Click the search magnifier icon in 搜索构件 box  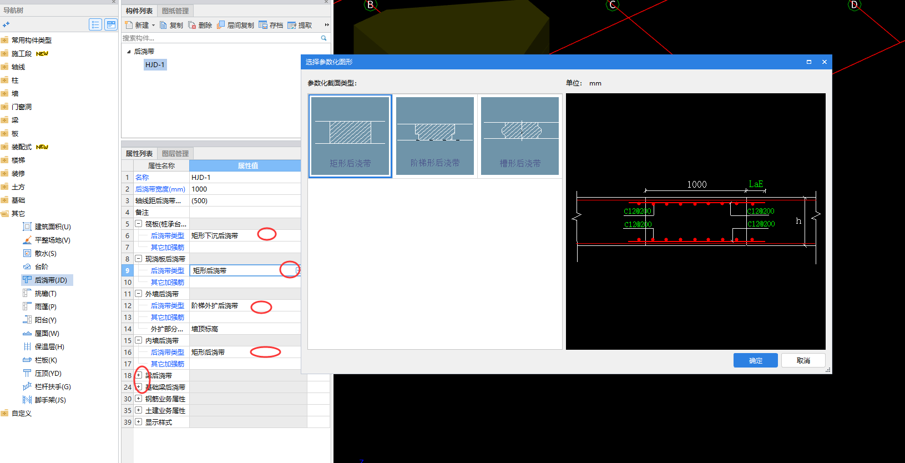(323, 38)
